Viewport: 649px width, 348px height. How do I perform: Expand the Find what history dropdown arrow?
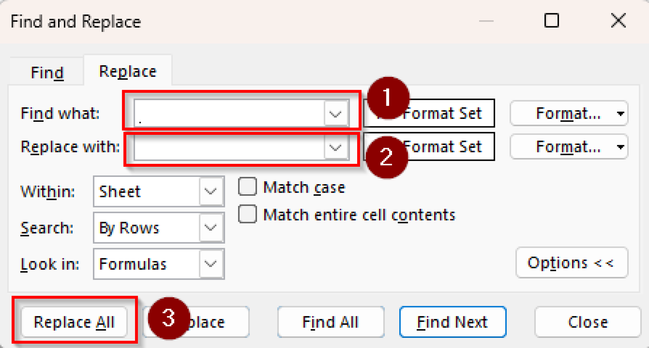[335, 114]
